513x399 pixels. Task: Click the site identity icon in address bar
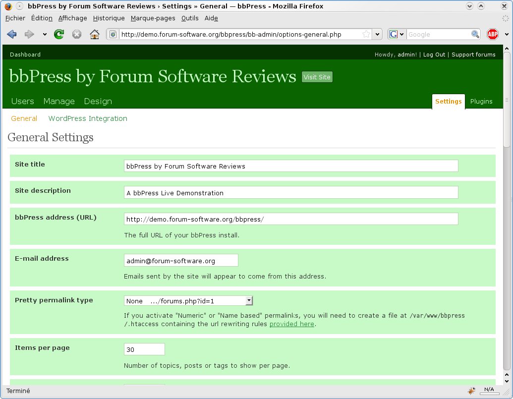pyautogui.click(x=113, y=34)
